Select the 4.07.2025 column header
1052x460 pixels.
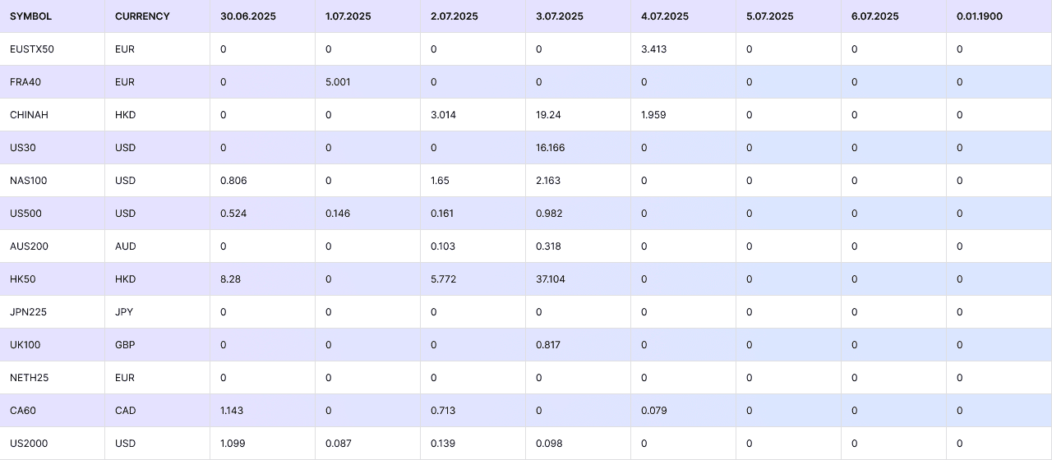click(684, 16)
